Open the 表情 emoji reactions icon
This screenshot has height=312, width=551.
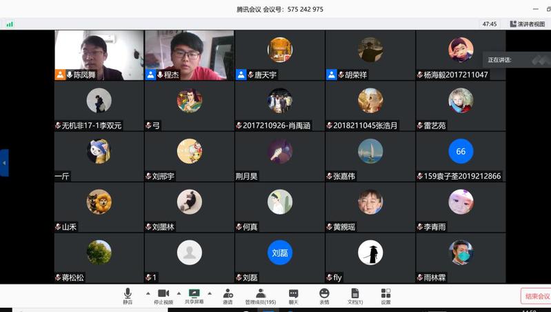324,296
